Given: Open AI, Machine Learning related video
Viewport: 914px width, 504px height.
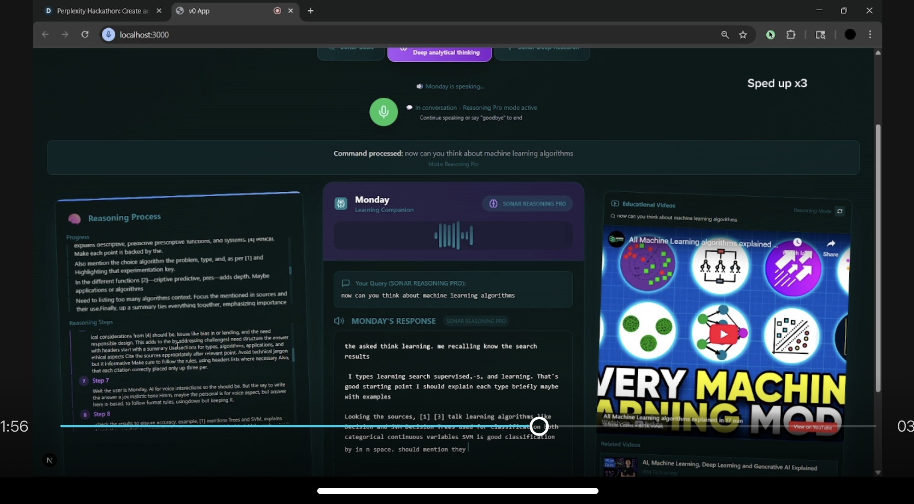Looking at the screenshot, I should pos(729,467).
